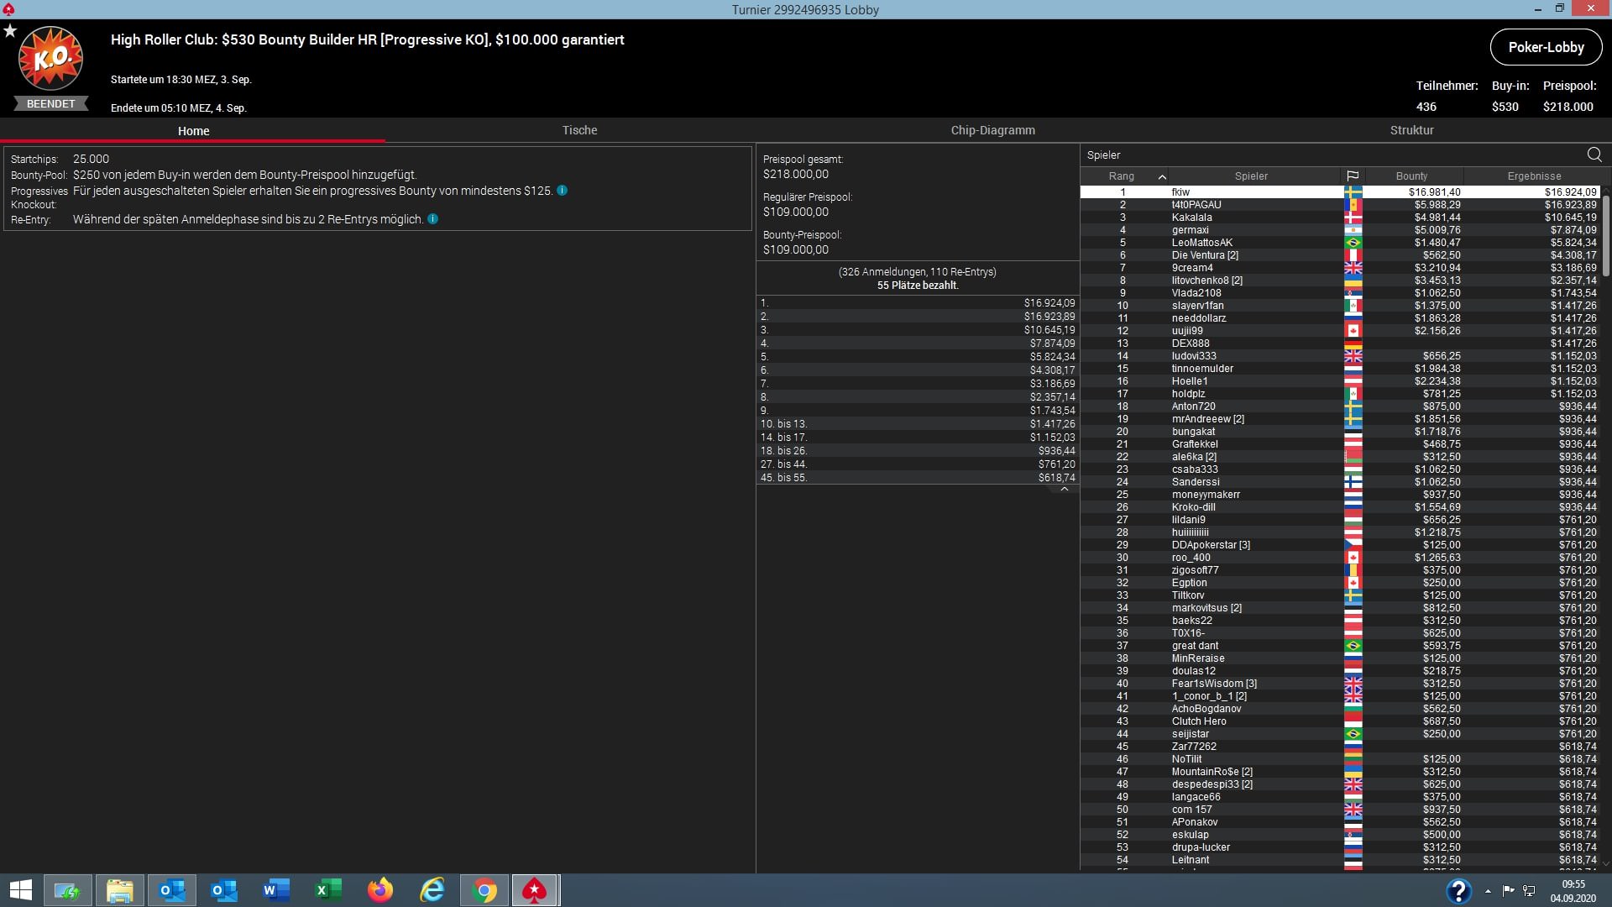The image size is (1612, 907).
Task: Toggle the favorite star icon
Action: click(x=10, y=31)
